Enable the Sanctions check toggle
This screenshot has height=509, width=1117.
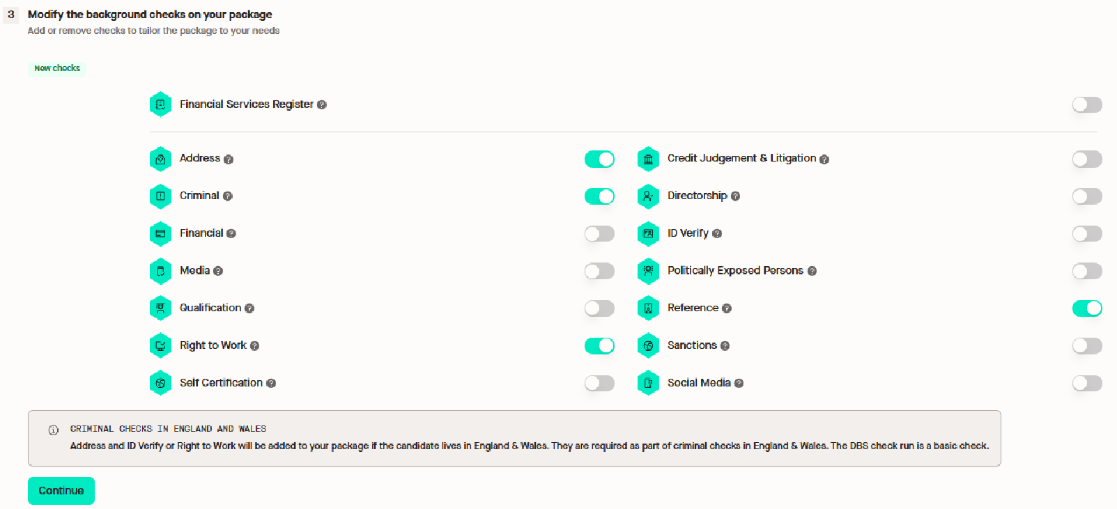point(1087,345)
